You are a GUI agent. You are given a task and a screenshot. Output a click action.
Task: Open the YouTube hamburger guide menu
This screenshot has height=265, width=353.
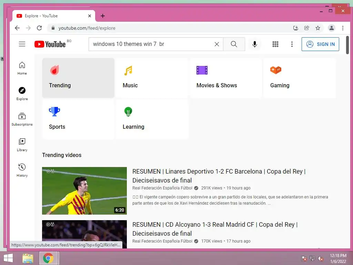[x=22, y=44]
